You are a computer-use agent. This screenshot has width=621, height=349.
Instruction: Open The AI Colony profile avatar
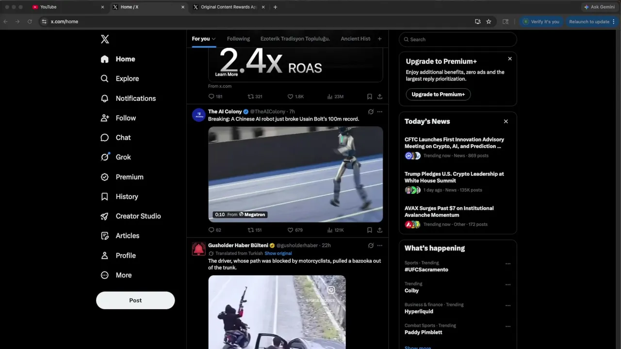click(199, 115)
